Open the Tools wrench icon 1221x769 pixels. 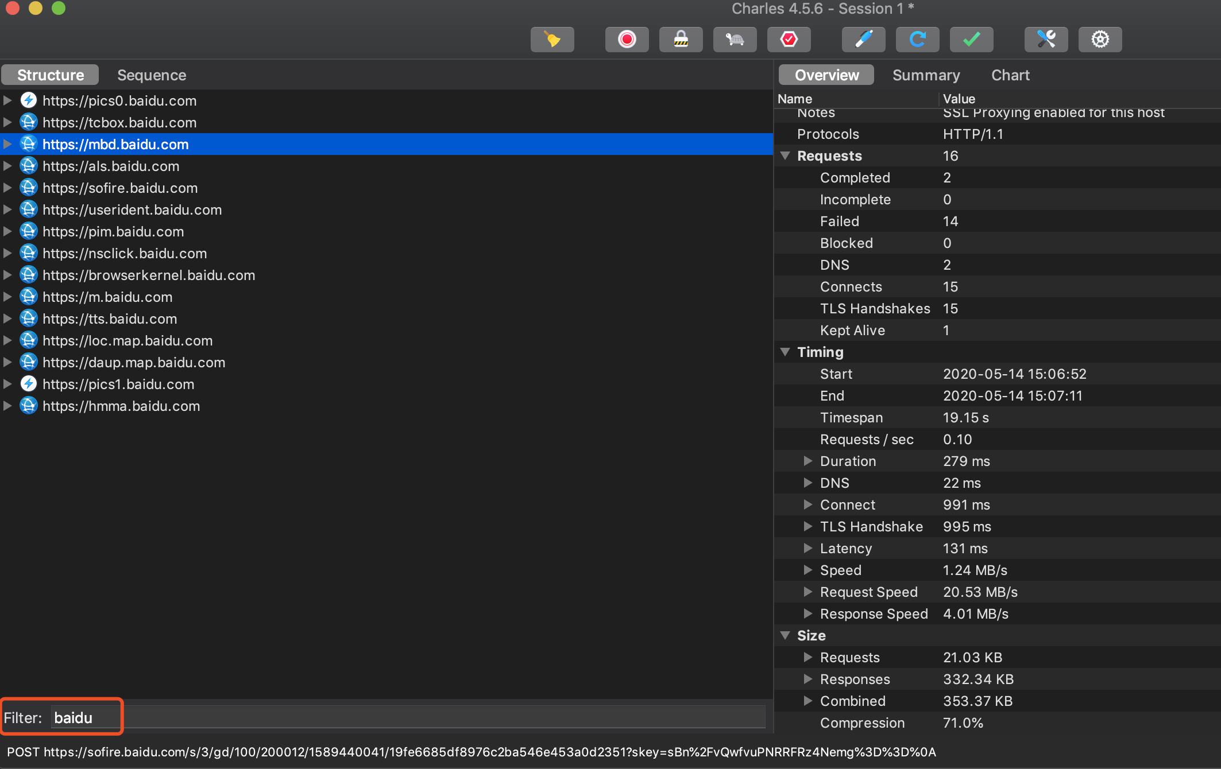1046,40
